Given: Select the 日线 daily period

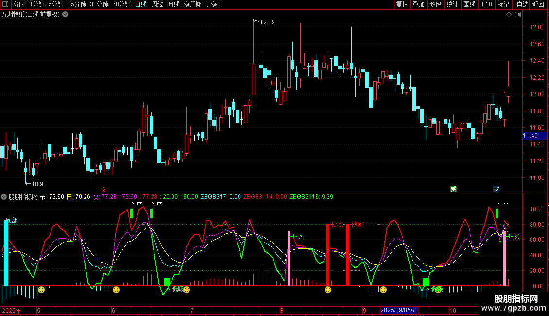Looking at the screenshot, I should click(141, 4).
